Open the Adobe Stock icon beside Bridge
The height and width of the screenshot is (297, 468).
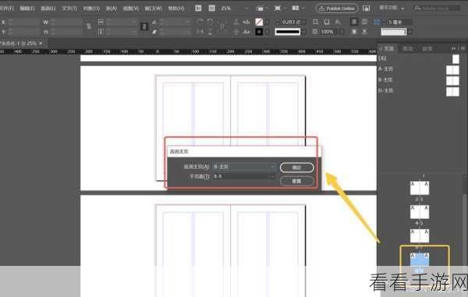(211, 9)
